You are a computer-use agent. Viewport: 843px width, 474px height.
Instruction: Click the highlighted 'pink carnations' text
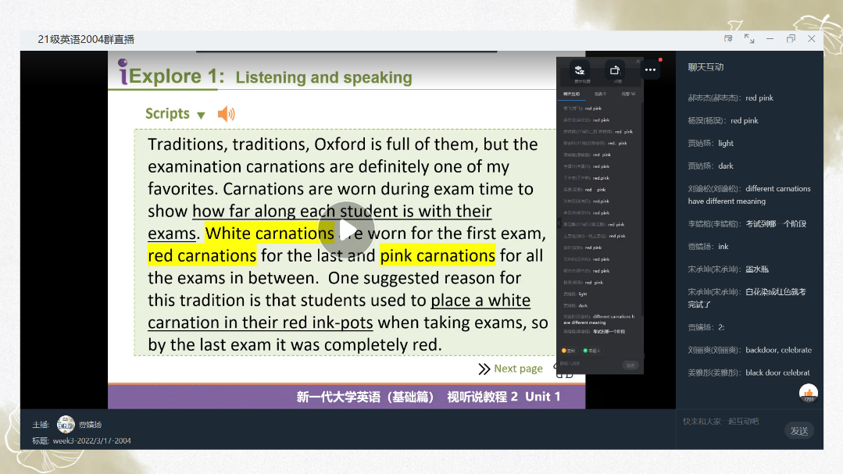(x=438, y=256)
